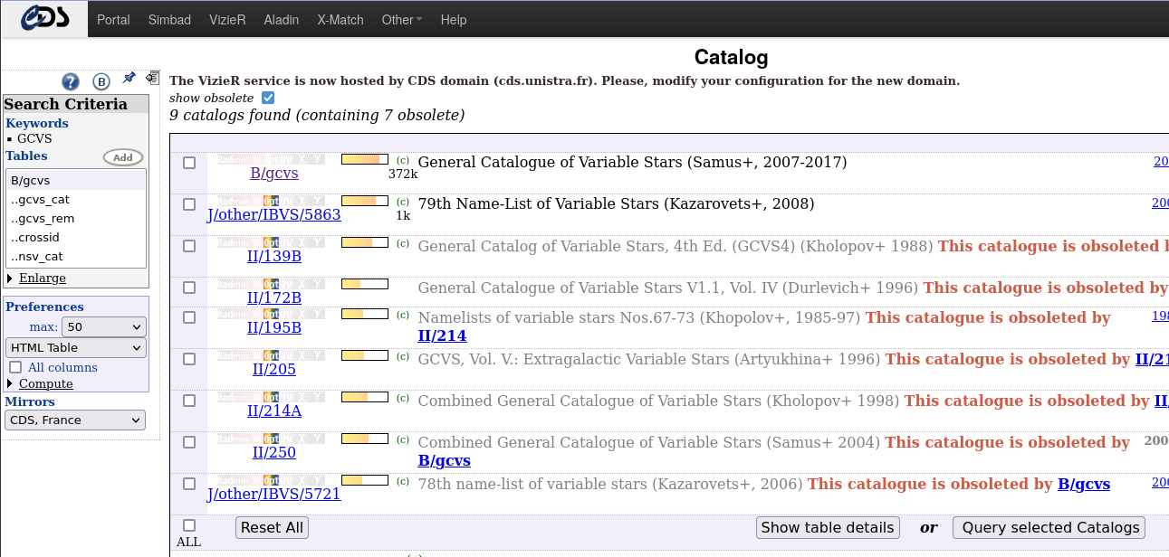This screenshot has width=1169, height=557.
Task: Expand the Enlarge disclosure triangle
Action: [x=10, y=278]
